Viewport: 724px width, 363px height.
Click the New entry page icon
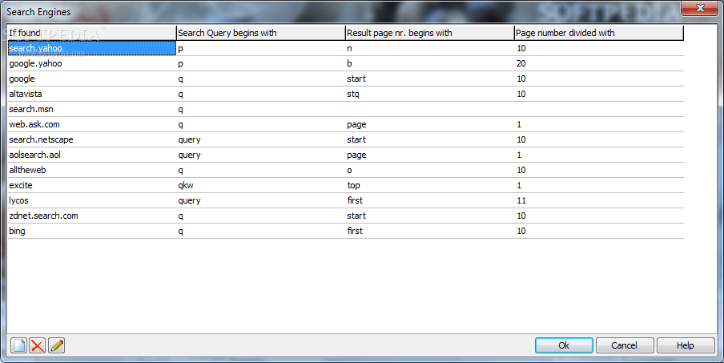[19, 345]
